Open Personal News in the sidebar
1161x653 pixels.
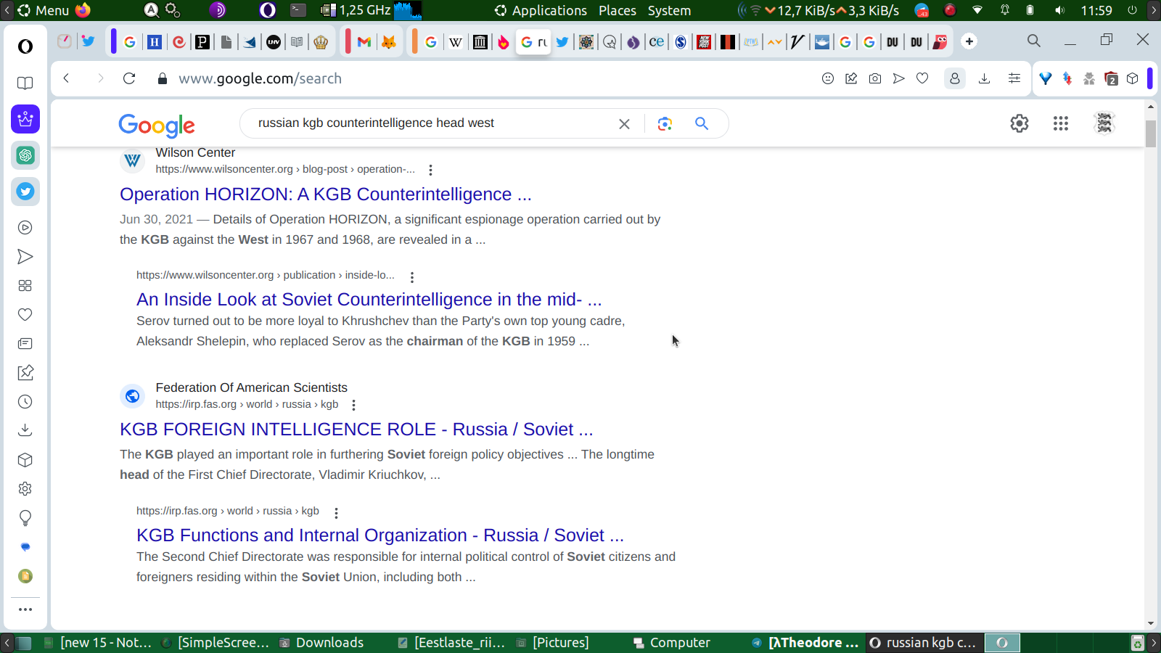(25, 344)
